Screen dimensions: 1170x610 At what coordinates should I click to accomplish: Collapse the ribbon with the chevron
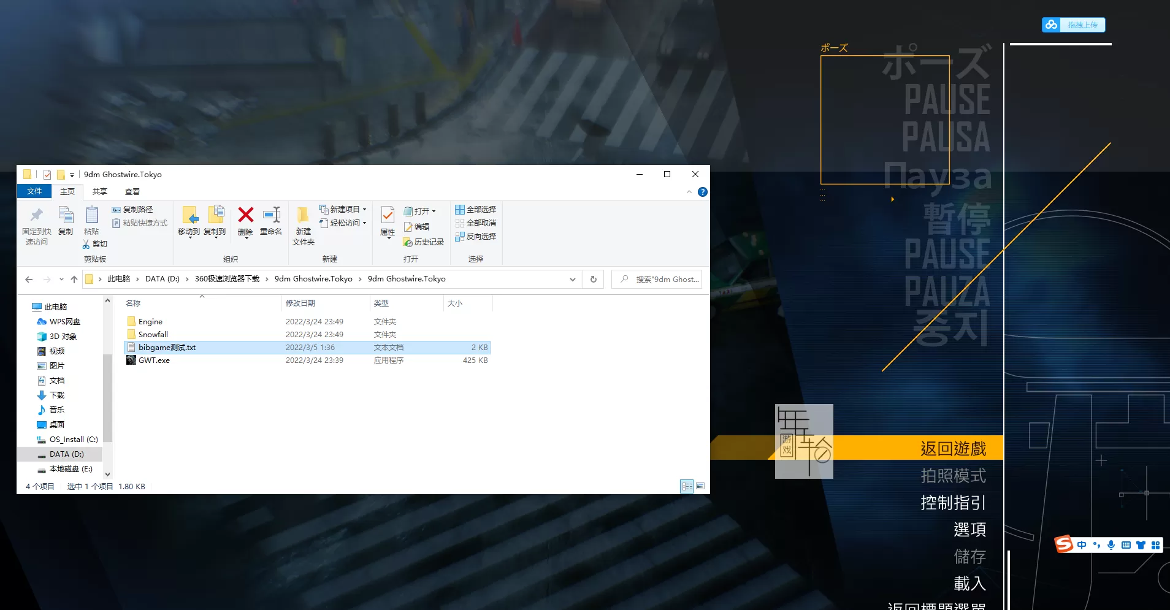(x=689, y=192)
